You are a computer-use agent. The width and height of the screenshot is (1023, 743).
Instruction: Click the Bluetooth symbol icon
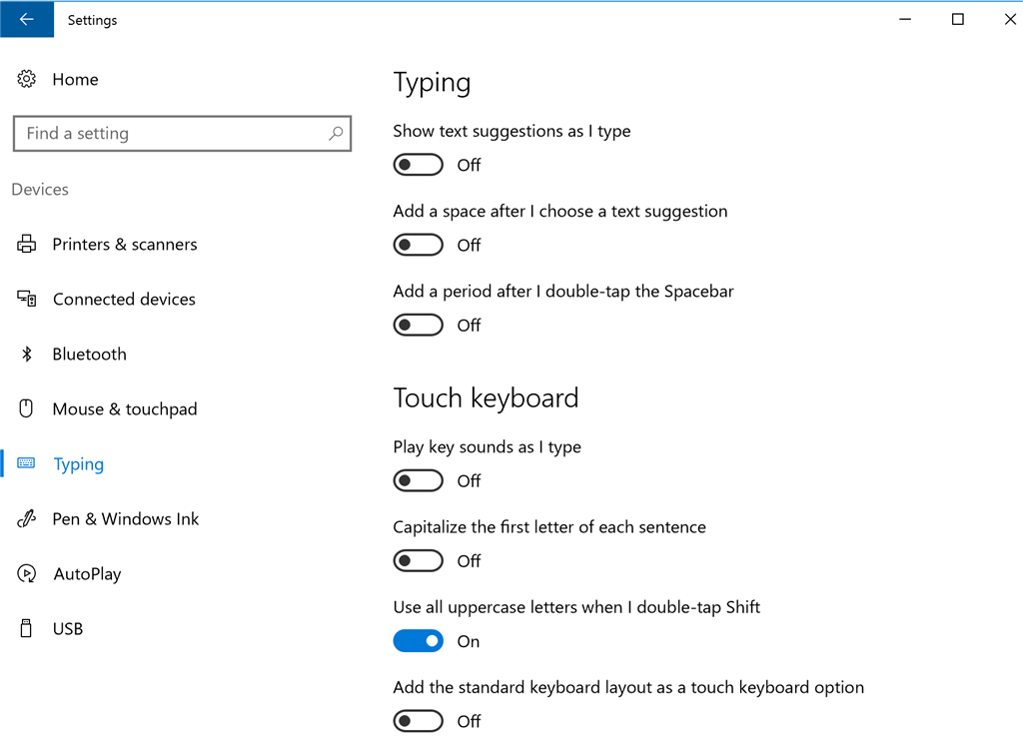tap(26, 355)
